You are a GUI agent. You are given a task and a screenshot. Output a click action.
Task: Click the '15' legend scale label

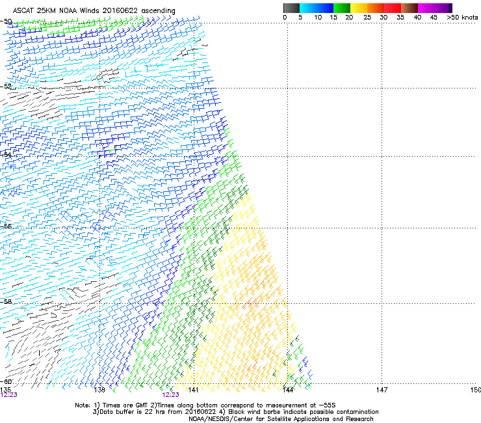coord(333,18)
